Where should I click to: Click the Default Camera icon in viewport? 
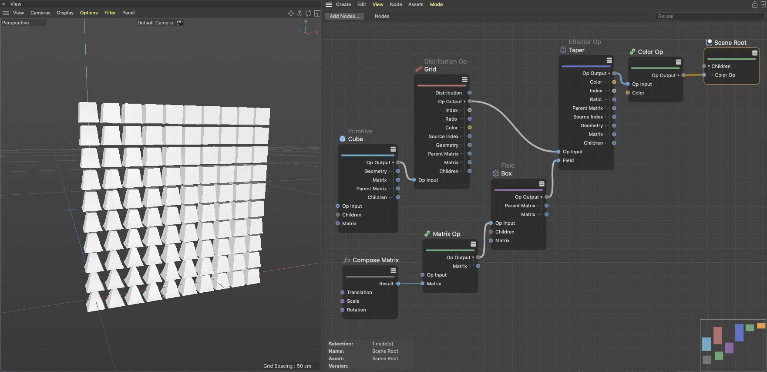coord(179,23)
